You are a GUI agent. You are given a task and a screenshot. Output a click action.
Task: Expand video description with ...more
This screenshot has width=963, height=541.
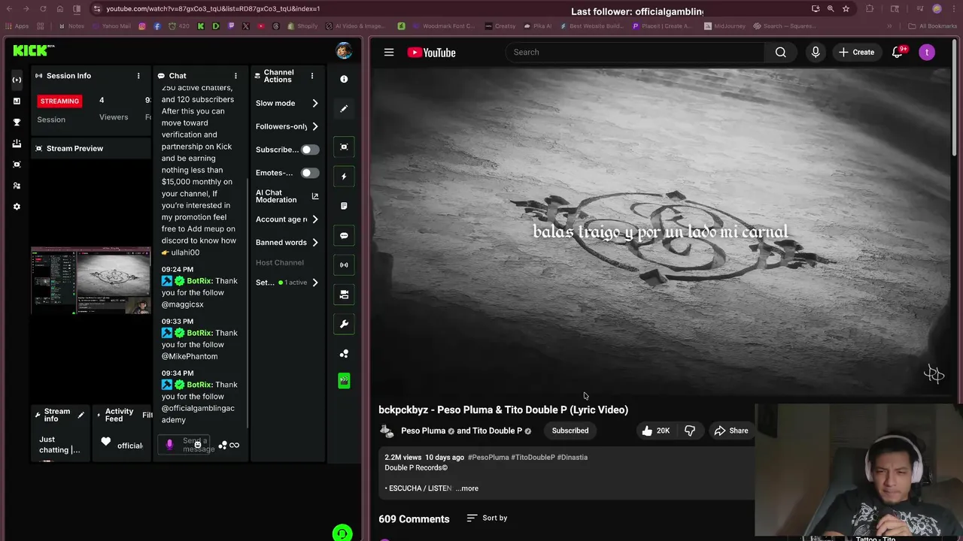coord(467,488)
